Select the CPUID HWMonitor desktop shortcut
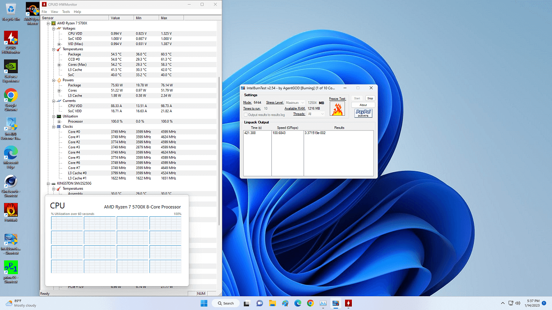This screenshot has width=552, height=310. 11,43
